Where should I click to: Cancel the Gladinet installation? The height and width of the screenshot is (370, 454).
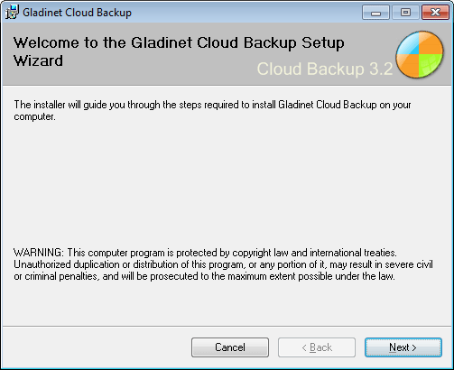click(x=230, y=347)
